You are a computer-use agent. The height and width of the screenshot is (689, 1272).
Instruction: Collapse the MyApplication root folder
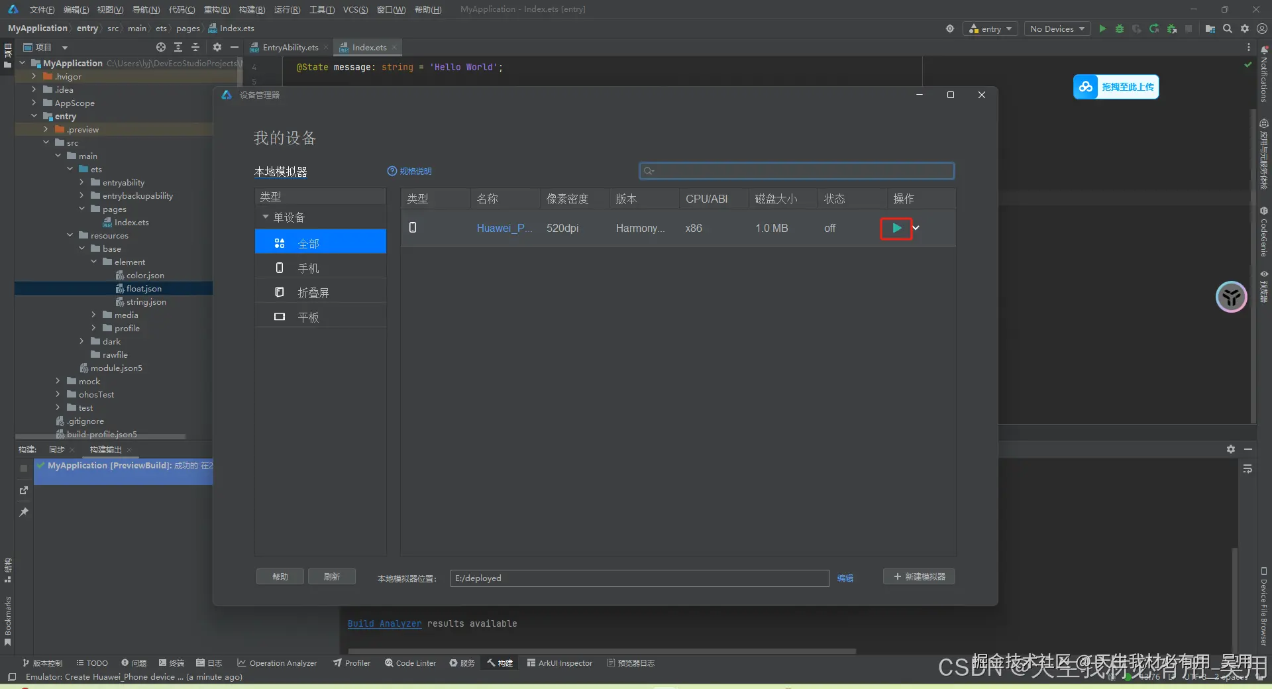tap(22, 63)
